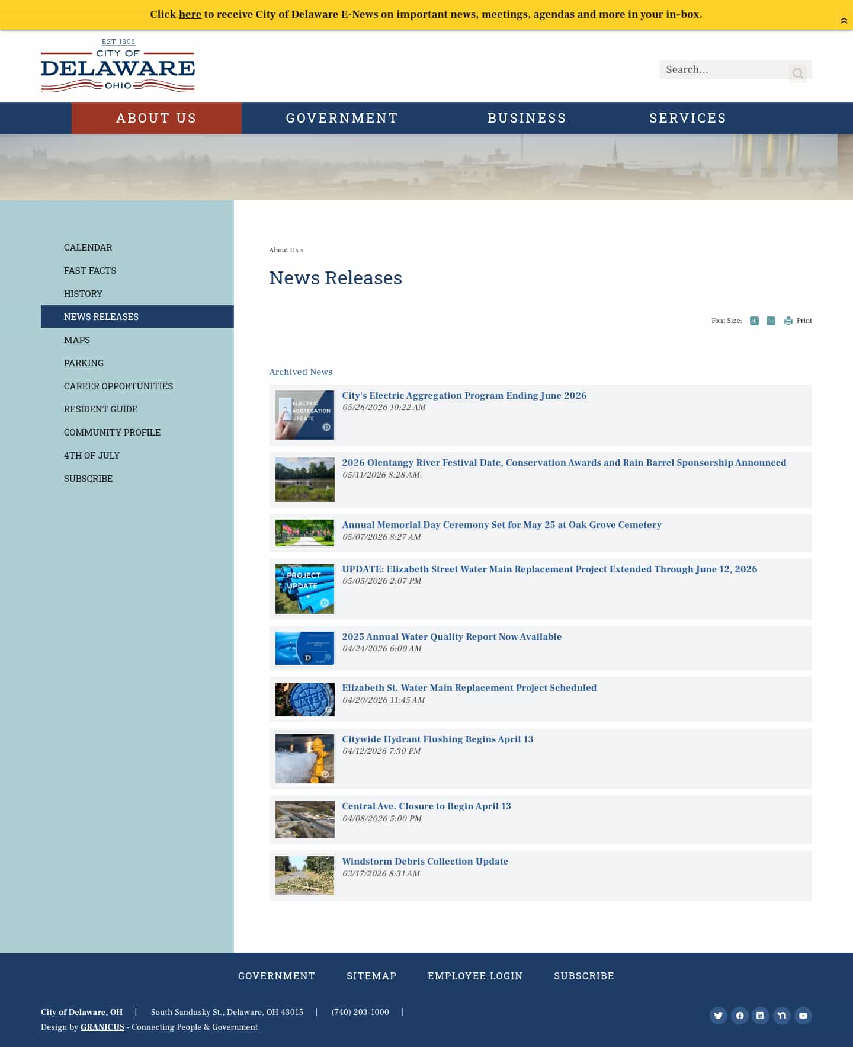The width and height of the screenshot is (853, 1047).
Task: Click the footer Subscribe link
Action: (584, 976)
